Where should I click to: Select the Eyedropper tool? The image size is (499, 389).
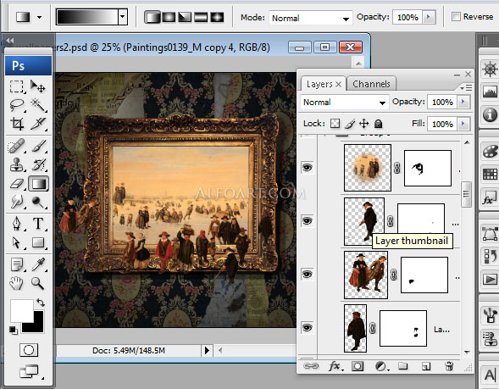click(38, 264)
